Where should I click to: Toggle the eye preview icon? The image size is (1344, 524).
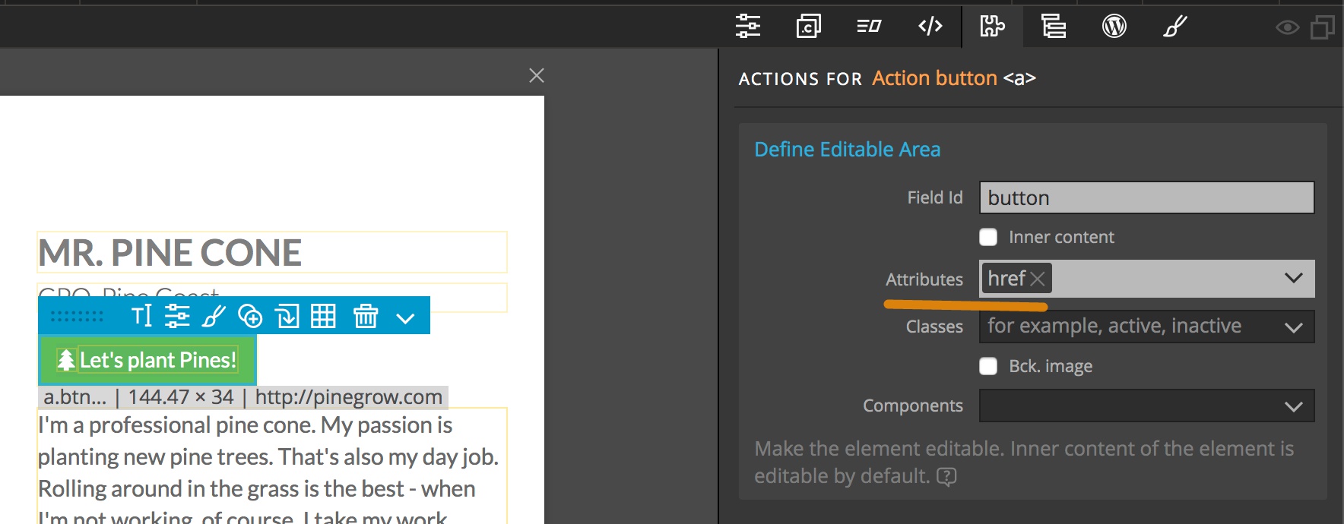point(1287,28)
